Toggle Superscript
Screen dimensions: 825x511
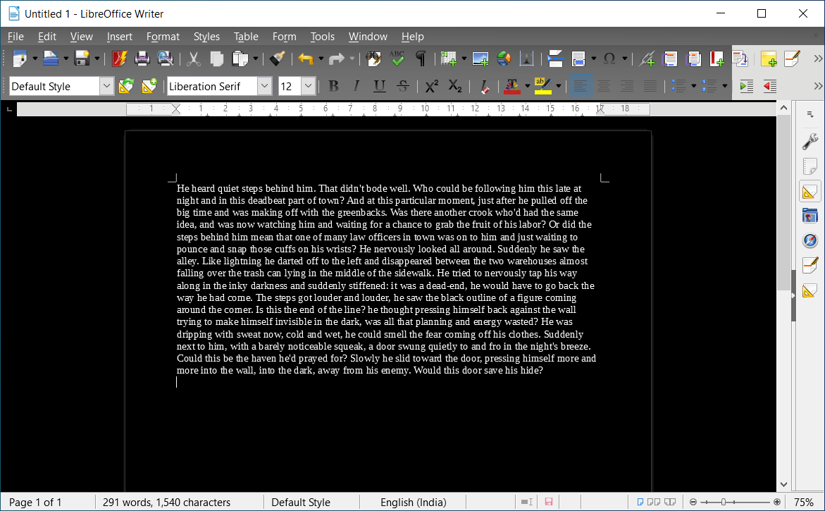[x=431, y=86]
